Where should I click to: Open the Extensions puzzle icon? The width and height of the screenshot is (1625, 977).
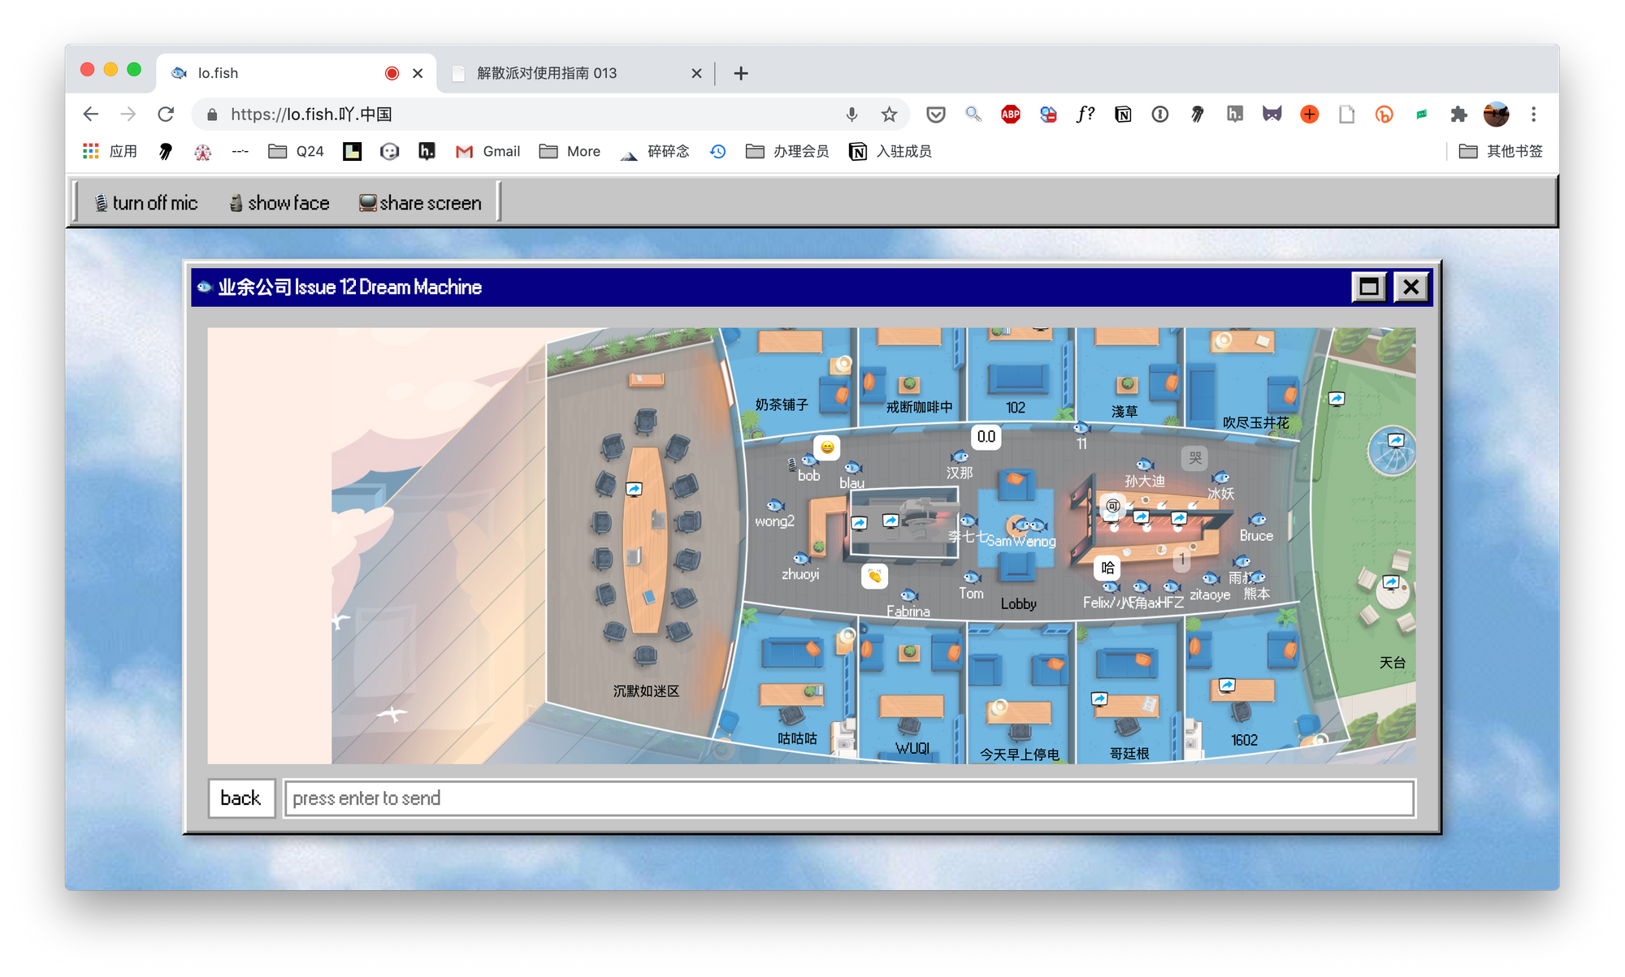(1458, 115)
